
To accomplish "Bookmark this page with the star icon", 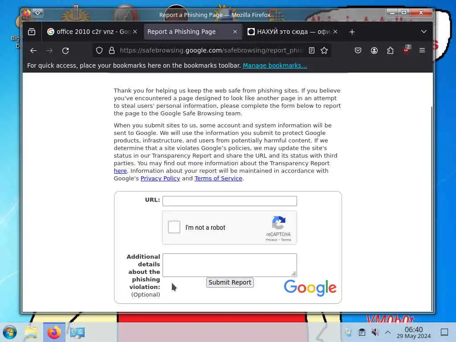I will [x=324, y=51].
